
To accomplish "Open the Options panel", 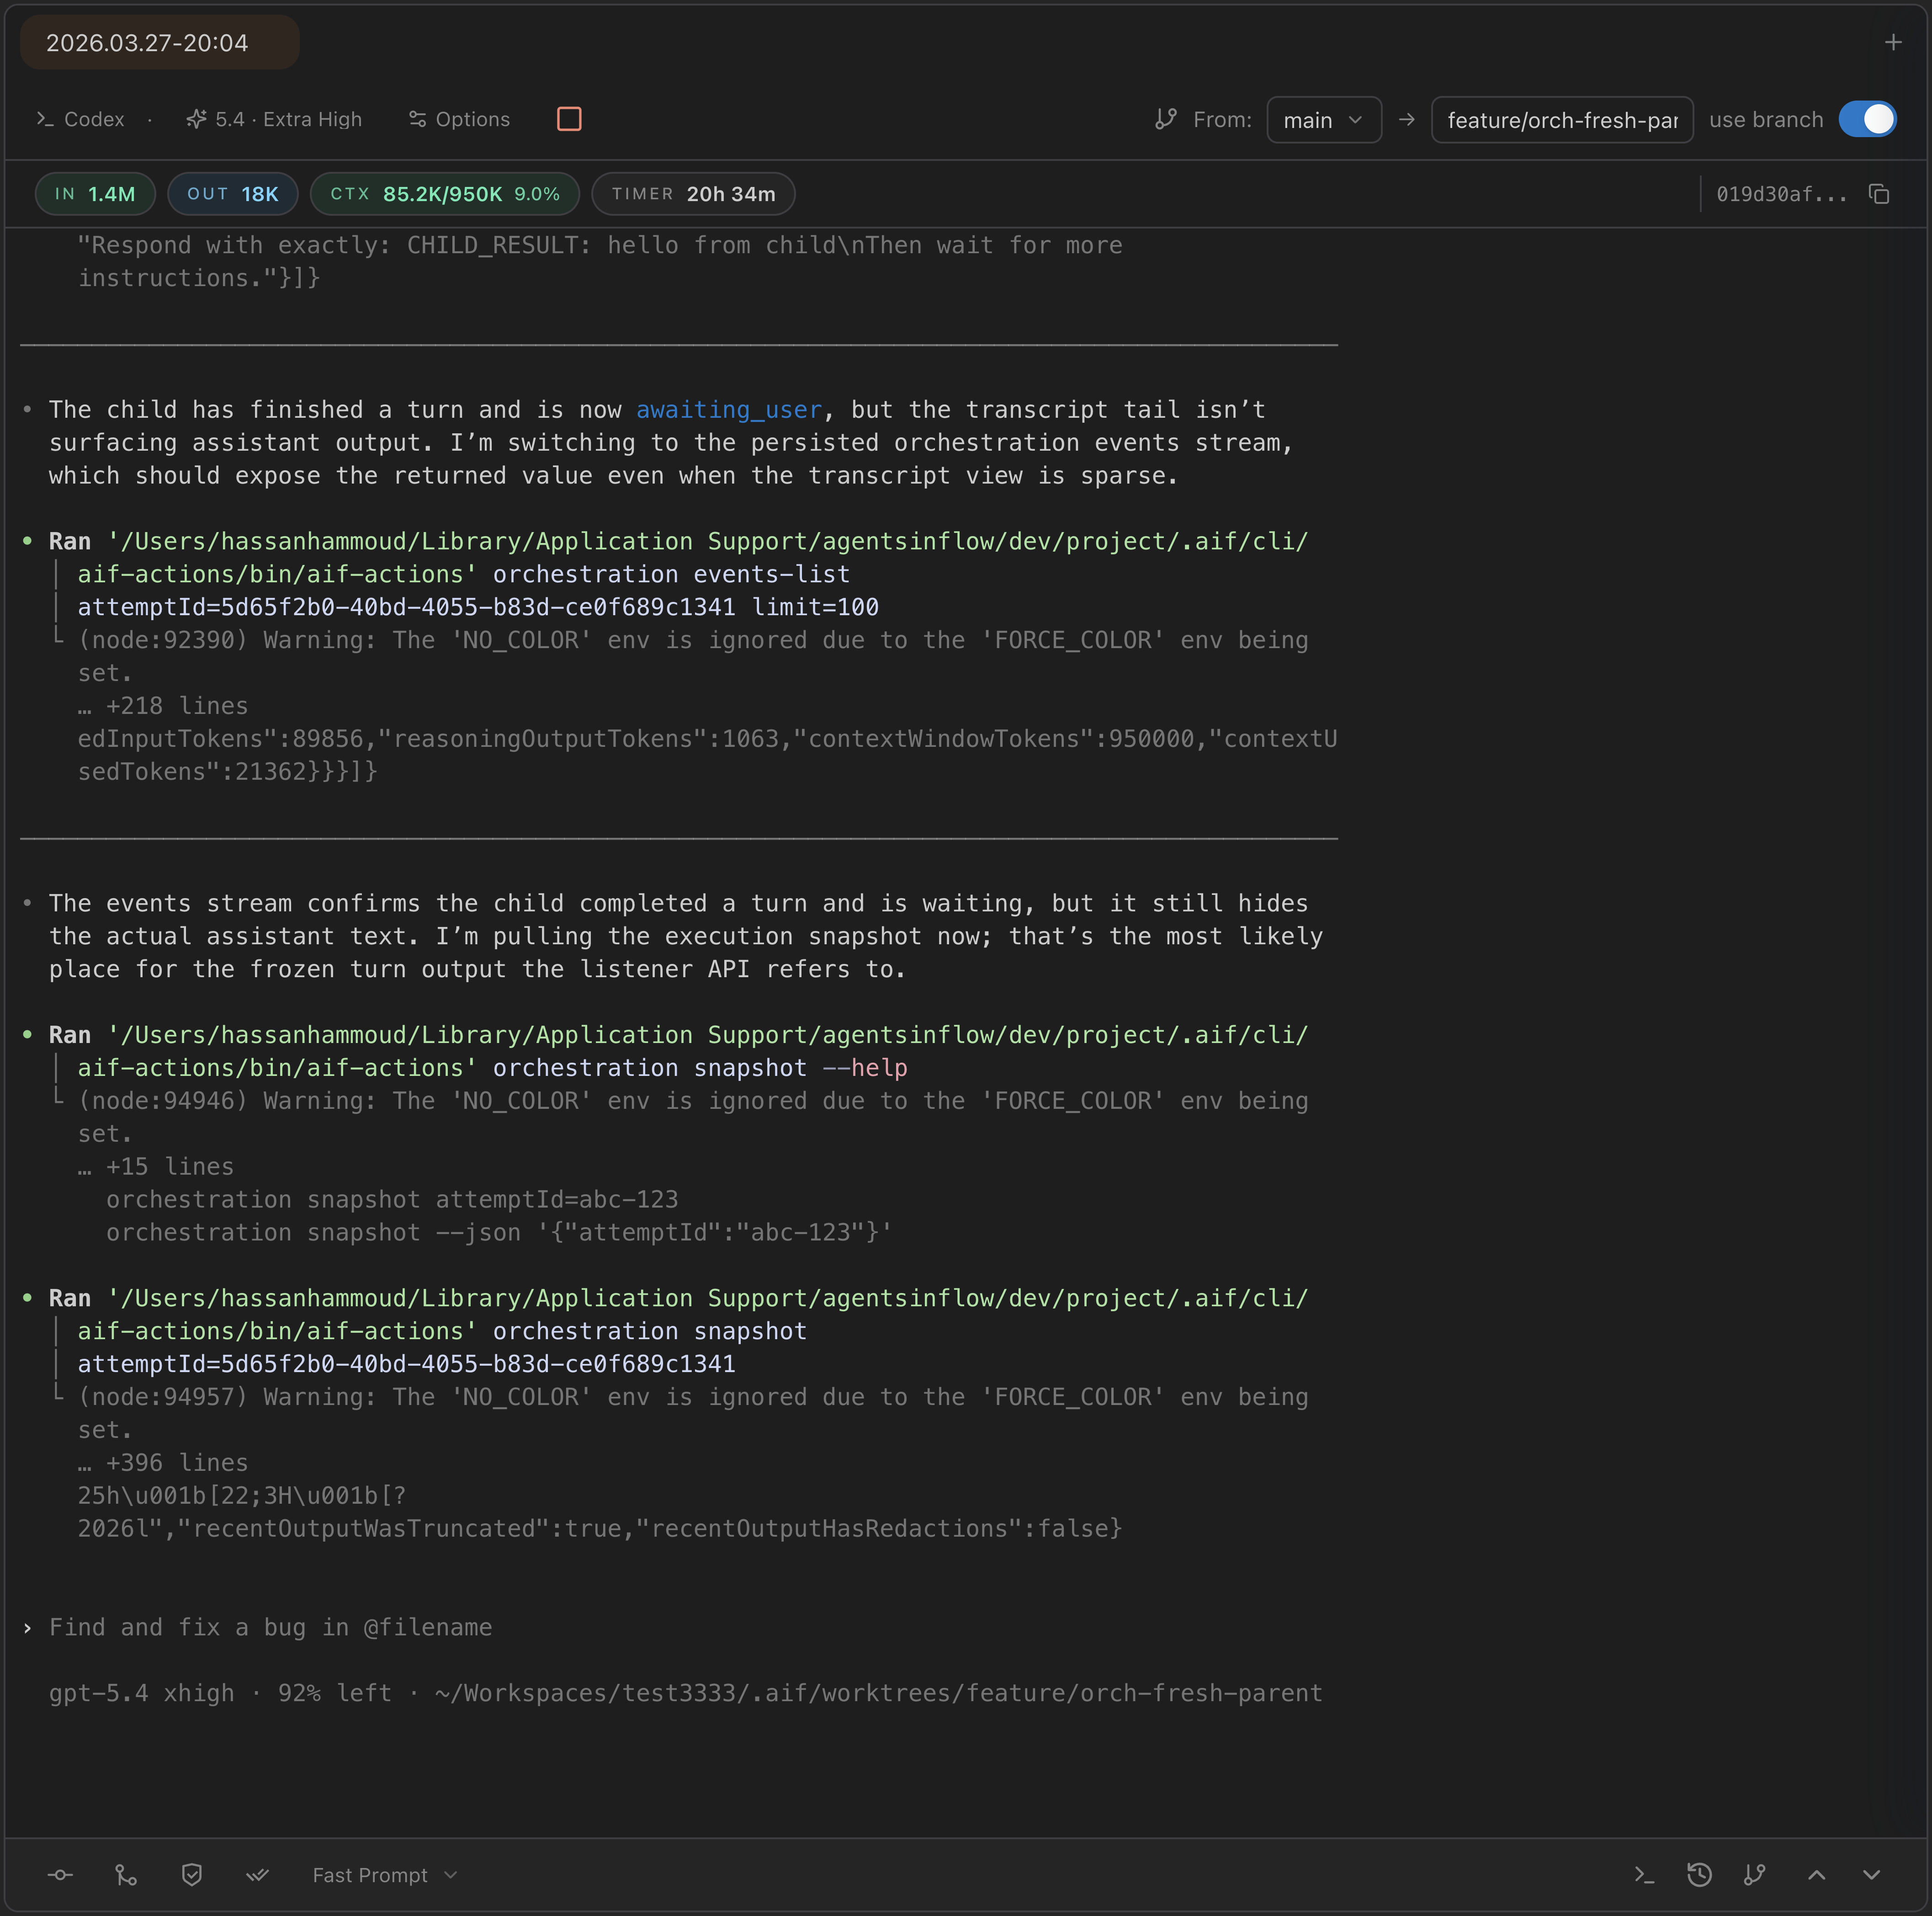I will [x=459, y=119].
